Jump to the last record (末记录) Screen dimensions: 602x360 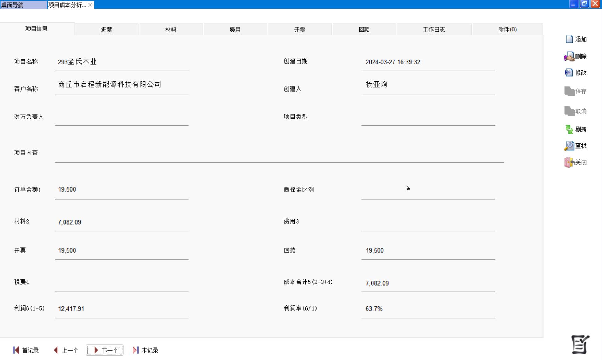click(x=145, y=350)
